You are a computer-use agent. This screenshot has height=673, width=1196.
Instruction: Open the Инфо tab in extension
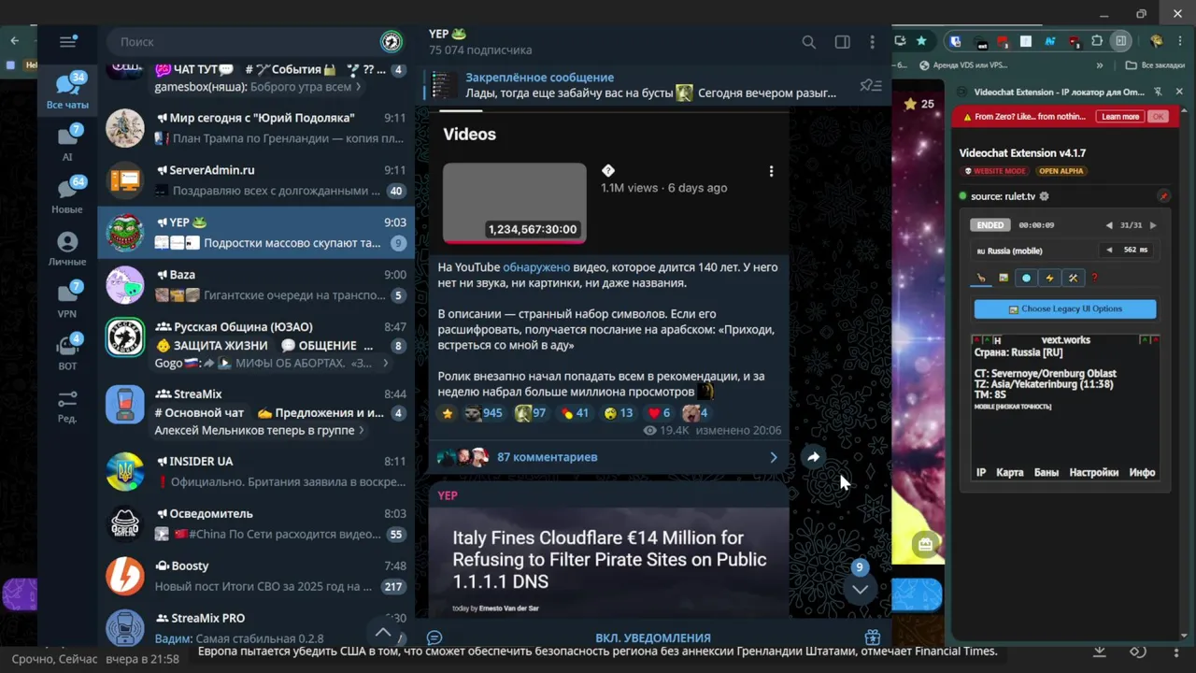[1143, 473]
